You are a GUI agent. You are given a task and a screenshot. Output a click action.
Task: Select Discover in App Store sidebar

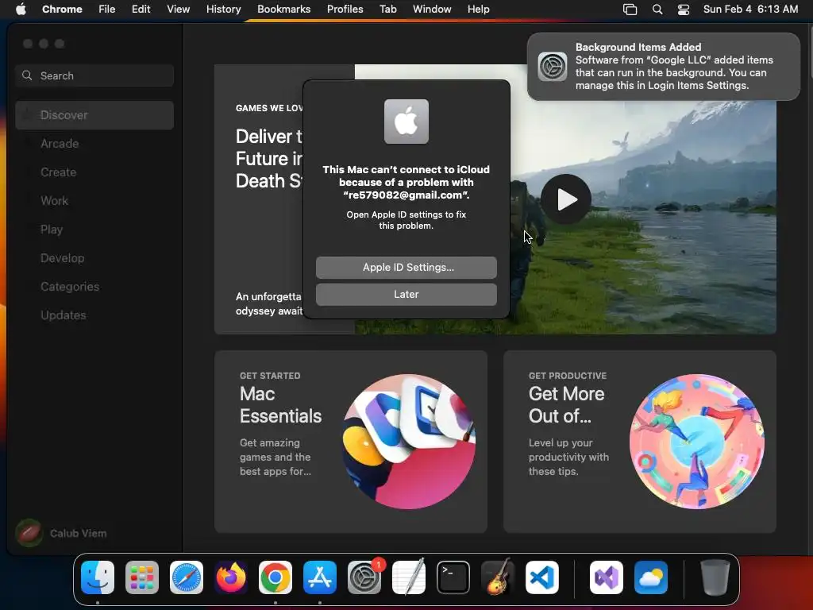(94, 115)
